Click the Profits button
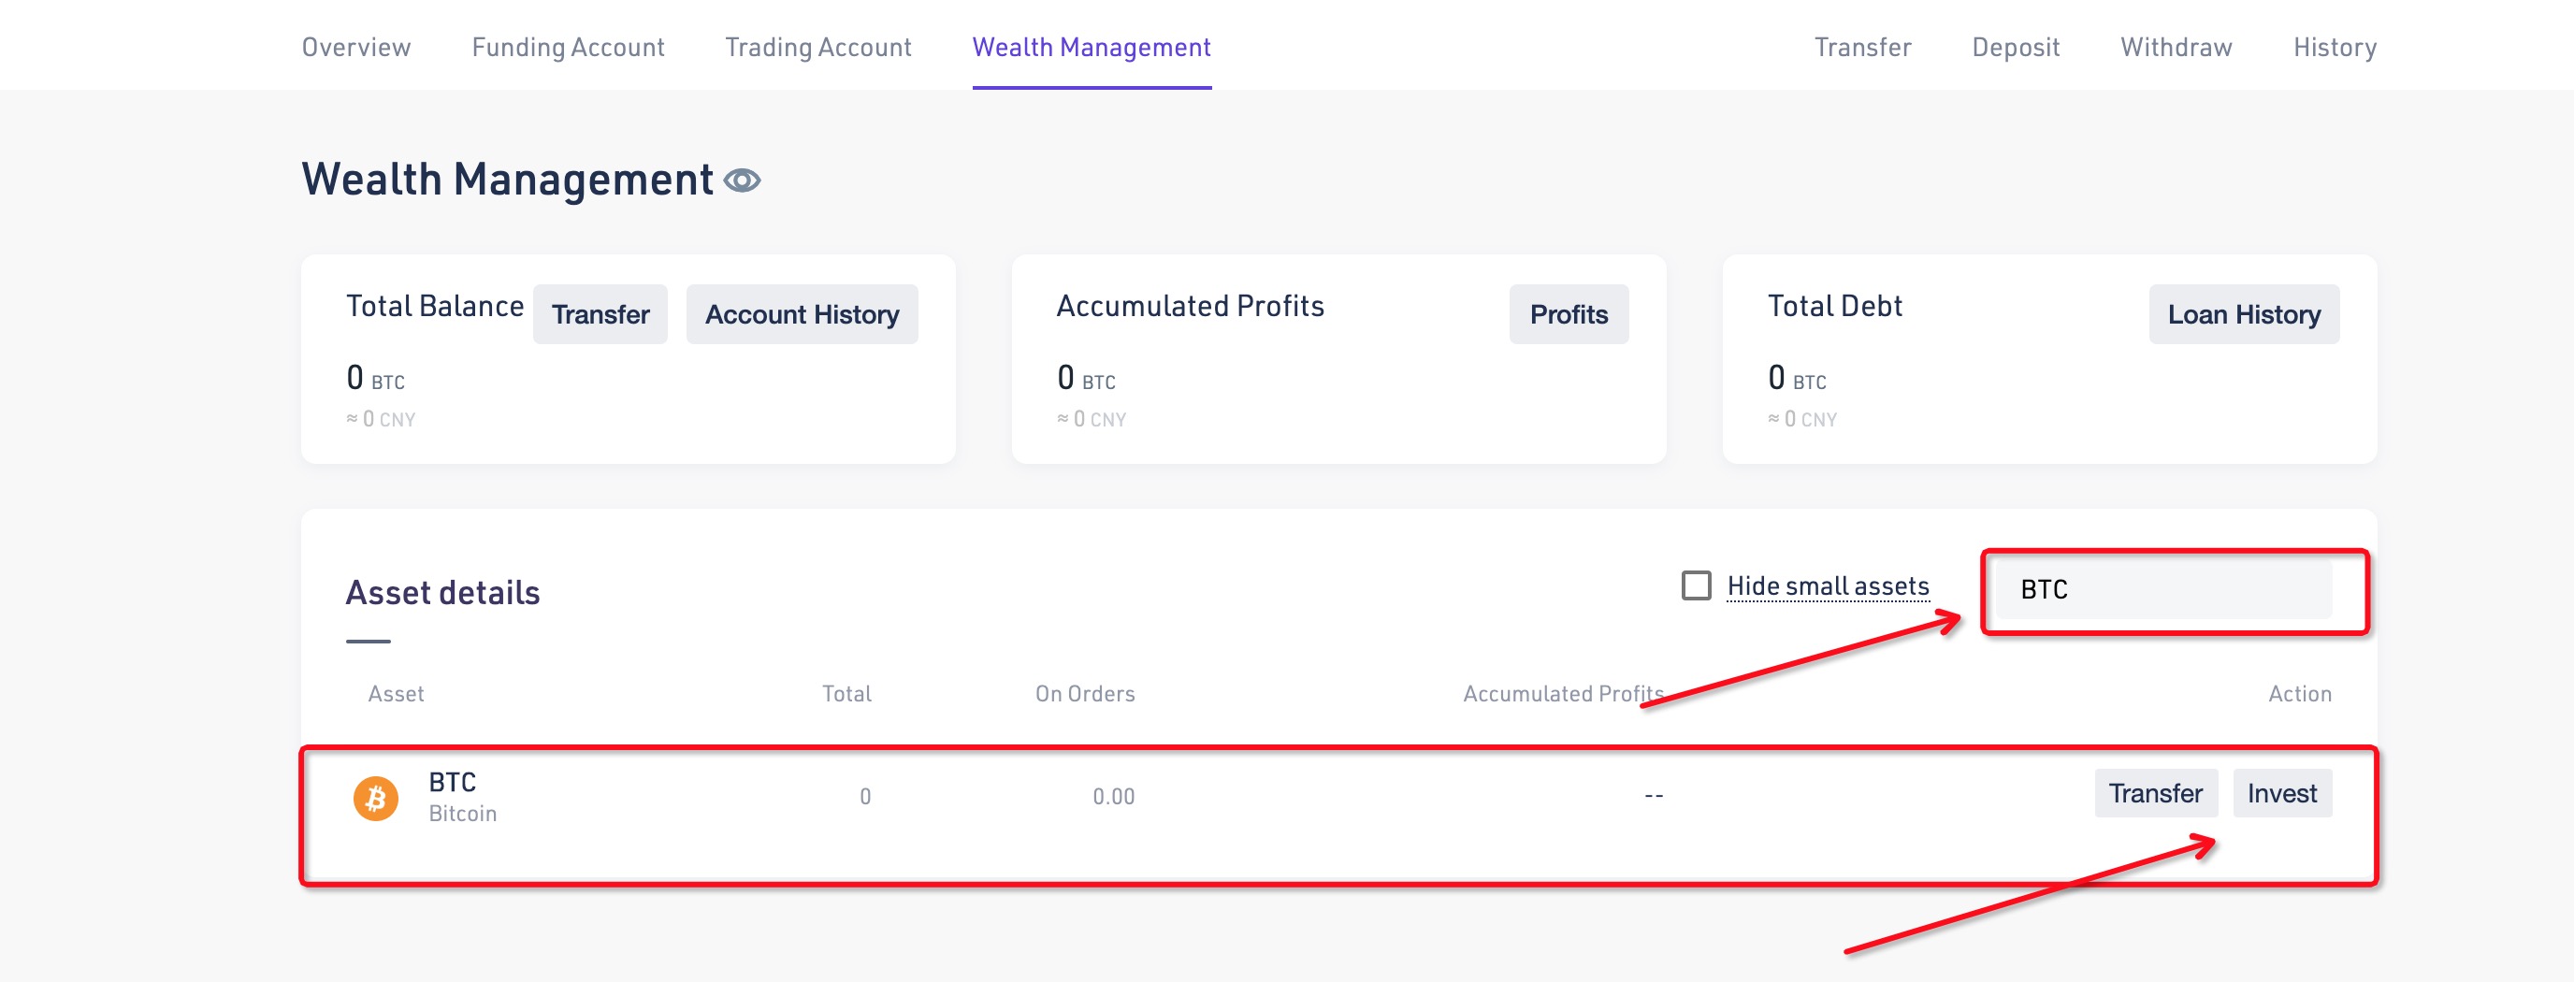 [1568, 314]
